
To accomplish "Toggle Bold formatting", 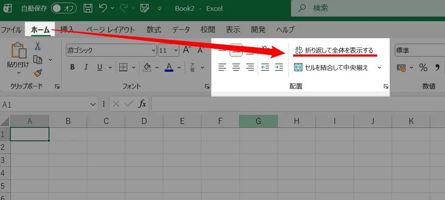I will click(72, 67).
